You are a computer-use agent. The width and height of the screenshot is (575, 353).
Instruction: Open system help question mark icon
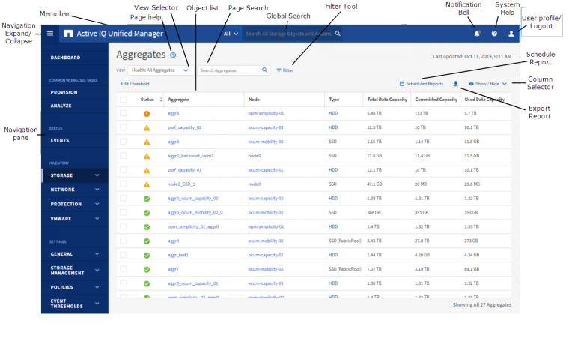[x=494, y=34]
